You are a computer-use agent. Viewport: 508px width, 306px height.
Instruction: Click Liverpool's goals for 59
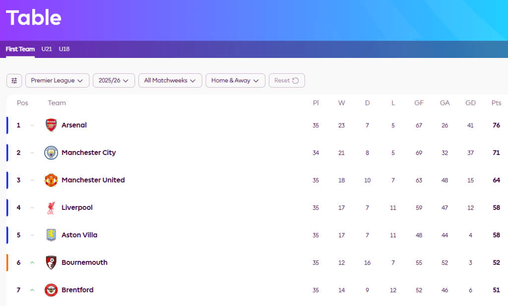[x=419, y=208]
